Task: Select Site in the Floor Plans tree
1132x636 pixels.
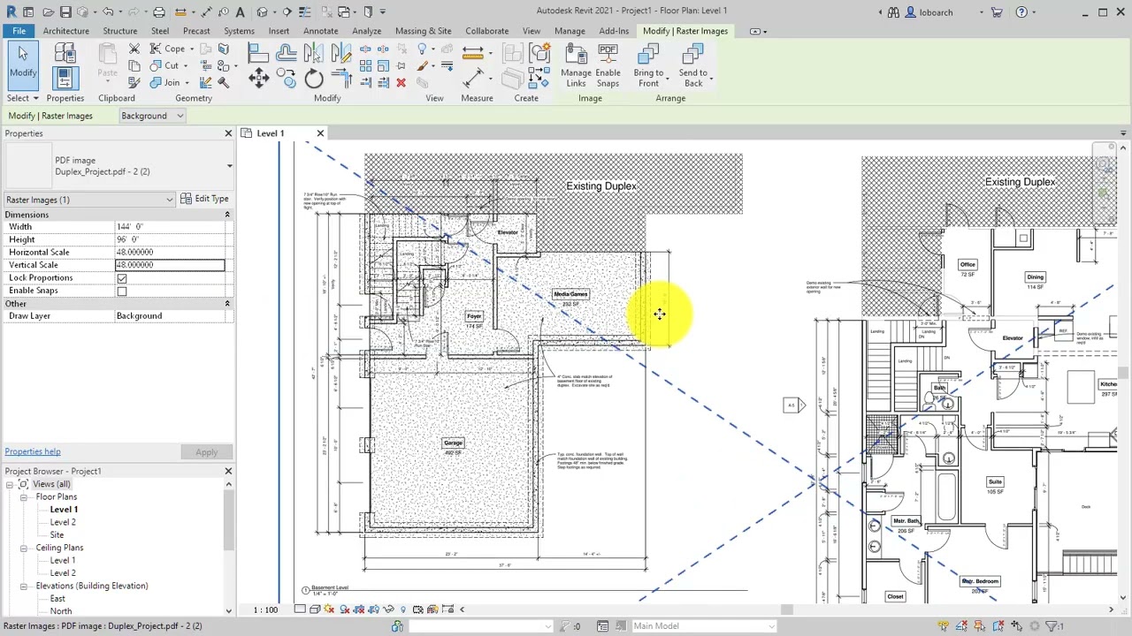Action: point(57,535)
